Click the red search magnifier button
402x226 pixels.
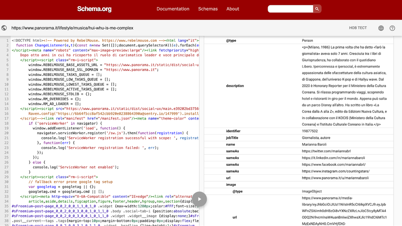pyautogui.click(x=317, y=9)
